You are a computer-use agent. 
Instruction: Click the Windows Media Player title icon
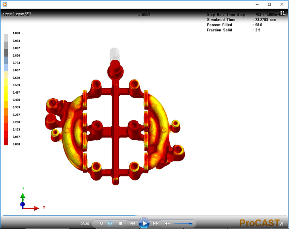point(5,4)
